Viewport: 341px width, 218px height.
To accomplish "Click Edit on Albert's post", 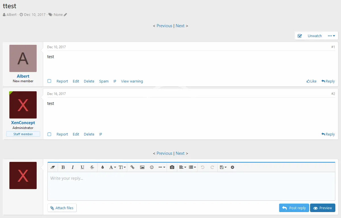I will point(76,81).
